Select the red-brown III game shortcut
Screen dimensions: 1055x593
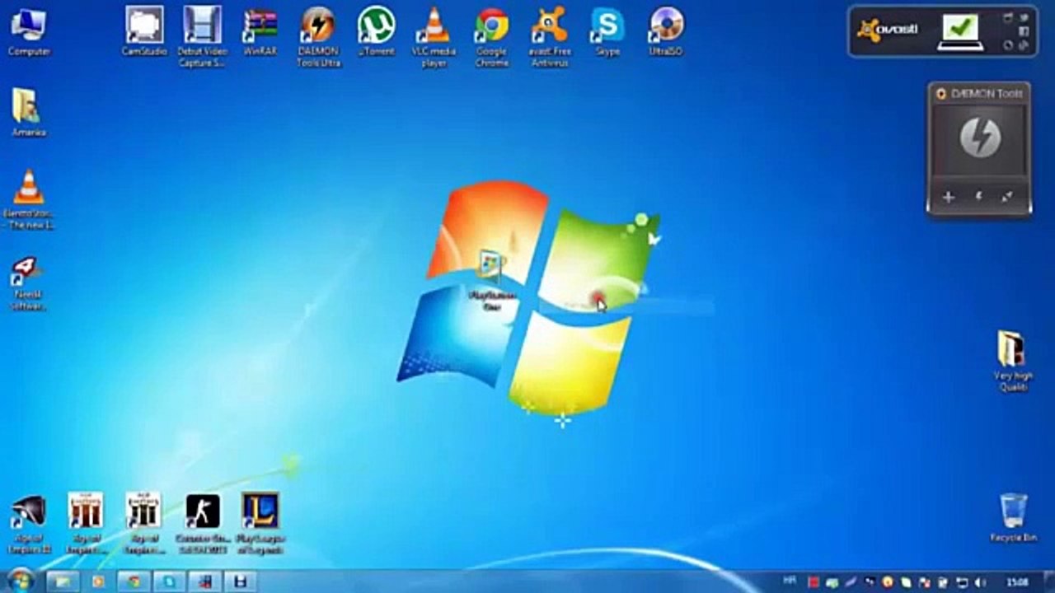tap(87, 522)
